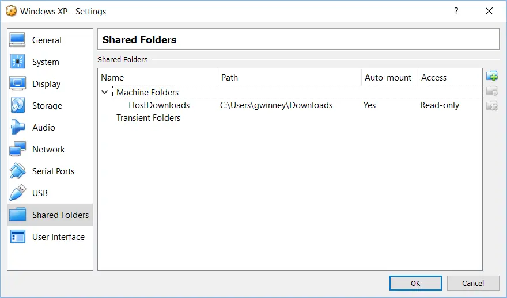Viewport: 507px width, 298px height.
Task: Confirm settings with the OK button
Action: click(415, 283)
